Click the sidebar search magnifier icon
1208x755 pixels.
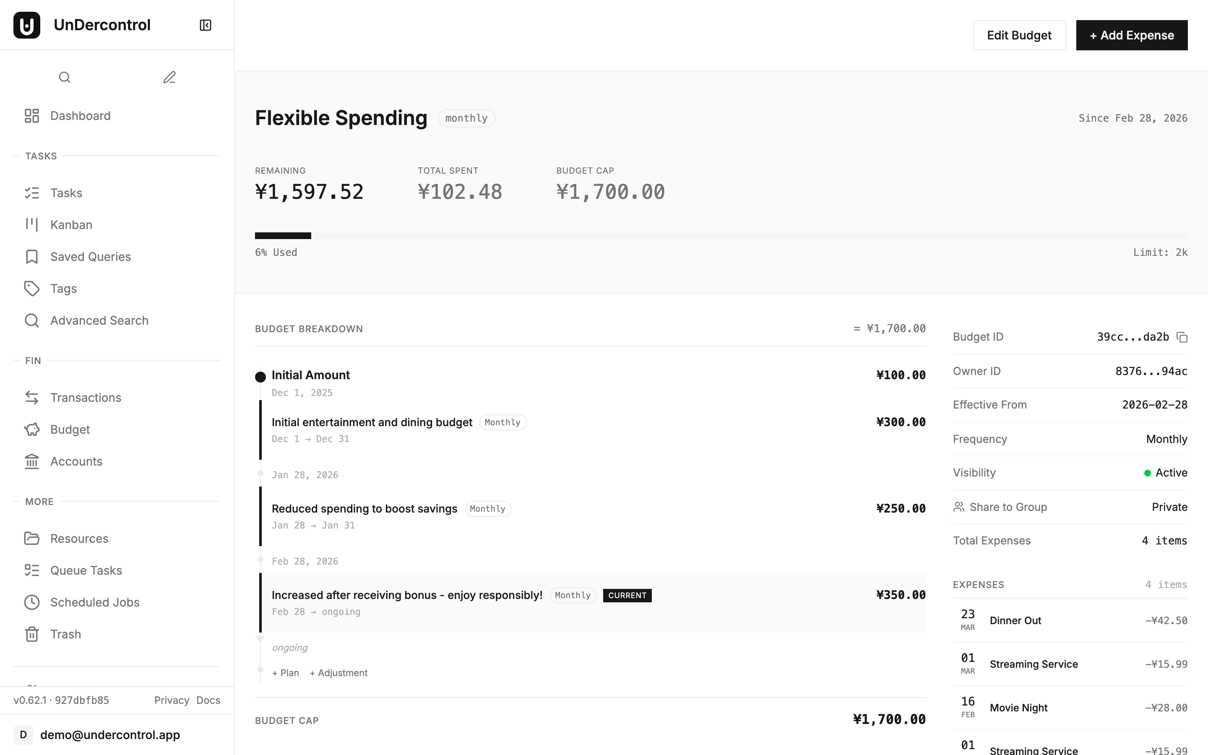click(65, 78)
